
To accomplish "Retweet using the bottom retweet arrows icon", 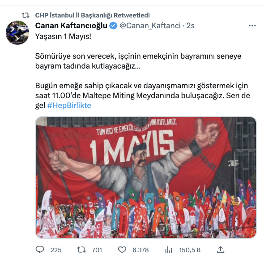I will click(x=81, y=250).
